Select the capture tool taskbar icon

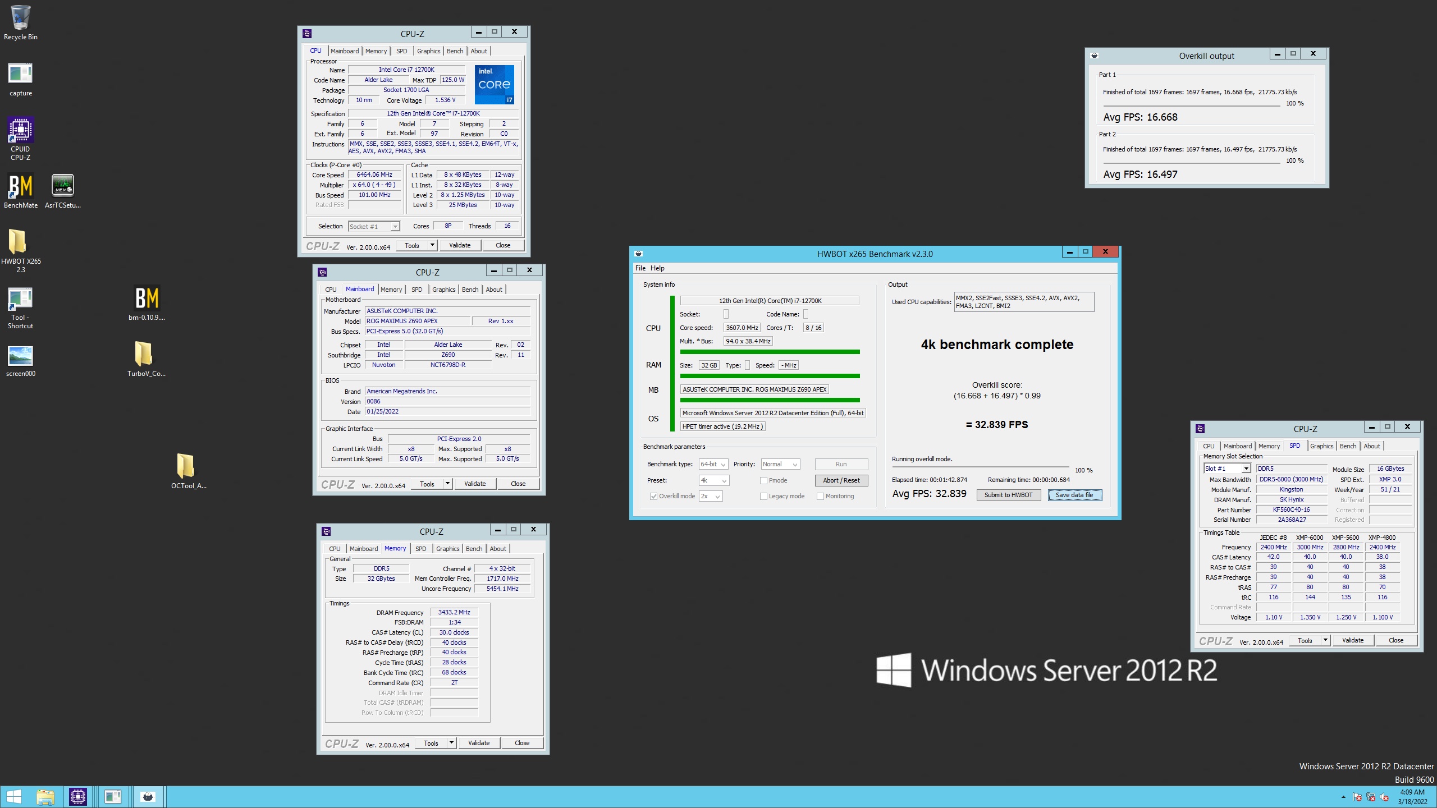click(113, 796)
